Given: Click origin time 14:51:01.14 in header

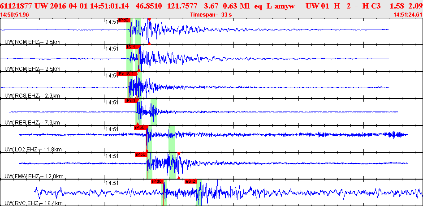Looking at the screenshot, I should pyautogui.click(x=110, y=5).
